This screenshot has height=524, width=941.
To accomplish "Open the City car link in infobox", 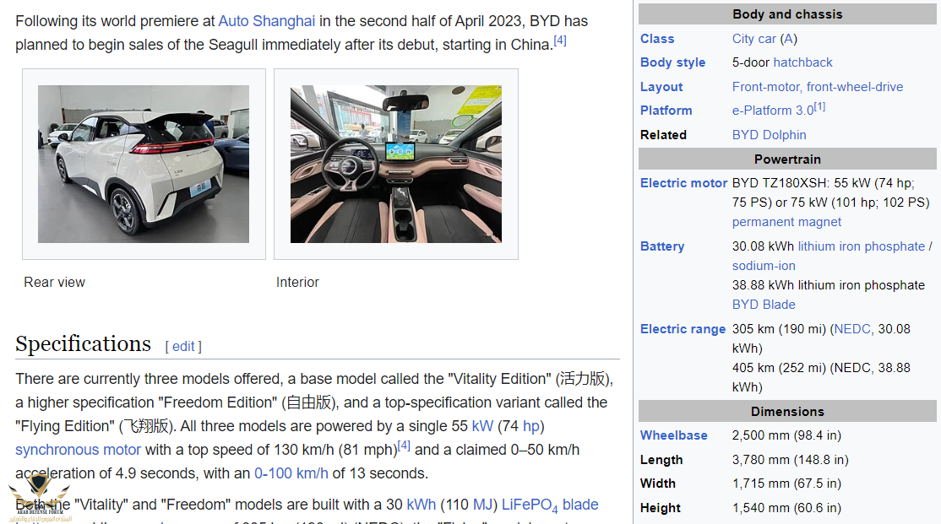I will (x=753, y=39).
